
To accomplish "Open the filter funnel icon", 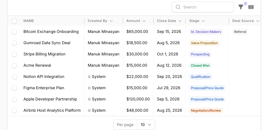I will [x=241, y=7].
